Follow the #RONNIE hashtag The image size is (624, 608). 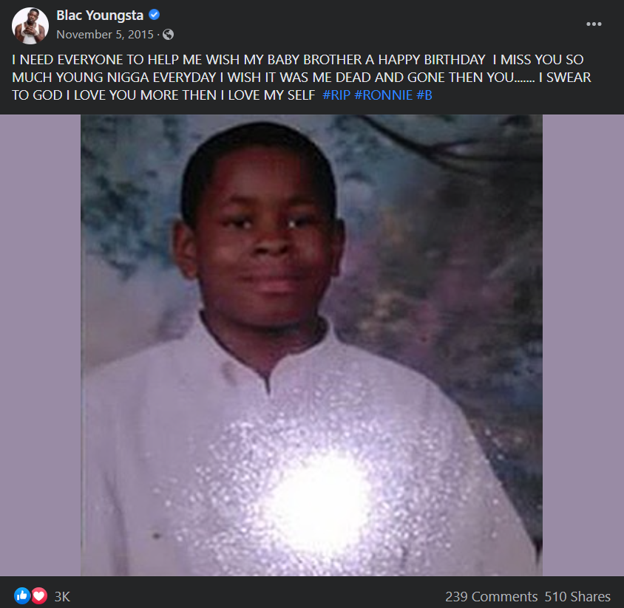click(383, 95)
